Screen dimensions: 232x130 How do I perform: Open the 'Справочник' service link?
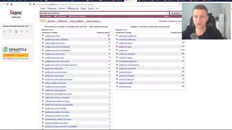point(52,8)
